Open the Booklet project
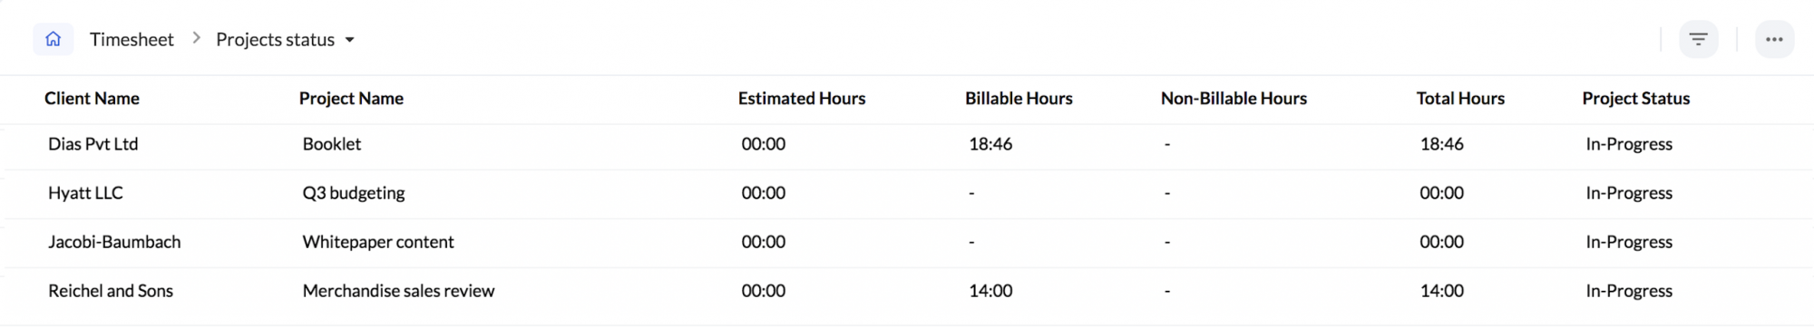Image resolution: width=1814 pixels, height=327 pixels. (x=332, y=144)
